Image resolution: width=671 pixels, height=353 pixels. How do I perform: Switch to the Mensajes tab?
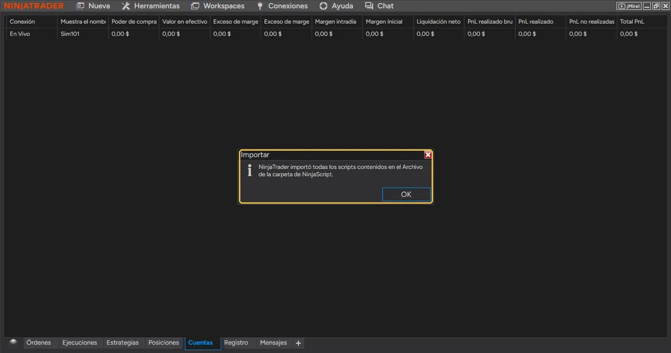[273, 343]
